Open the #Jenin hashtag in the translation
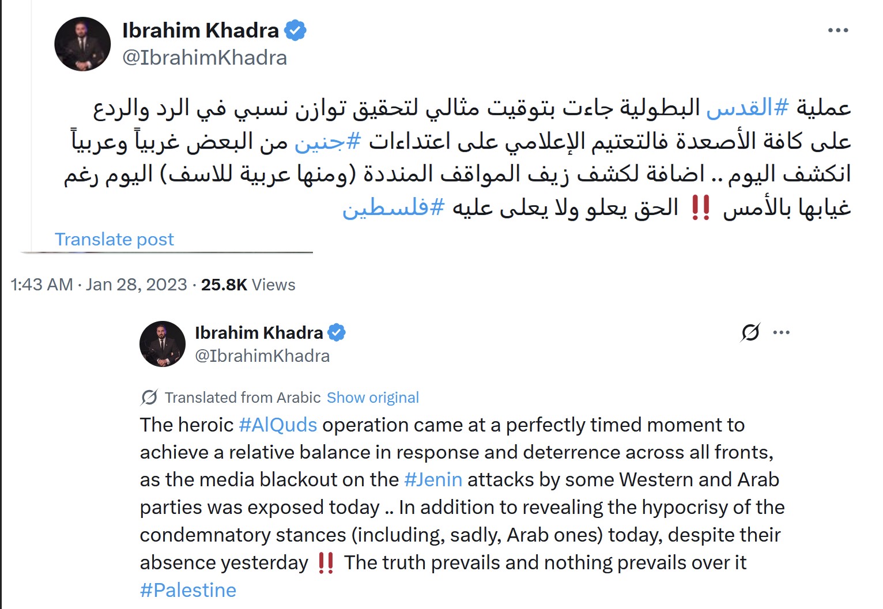883x609 pixels. pos(433,479)
